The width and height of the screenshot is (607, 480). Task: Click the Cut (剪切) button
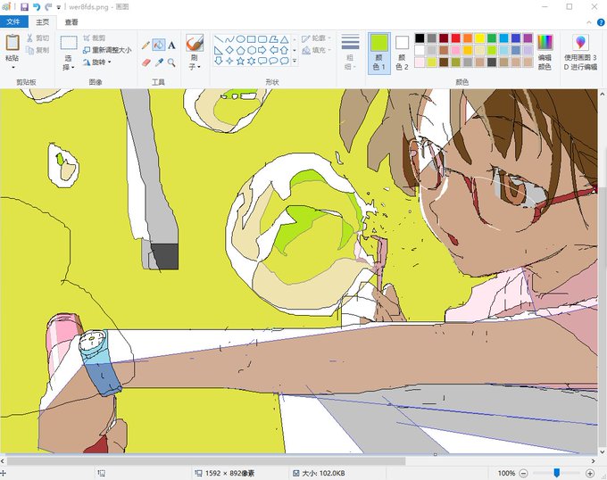pyautogui.click(x=37, y=37)
